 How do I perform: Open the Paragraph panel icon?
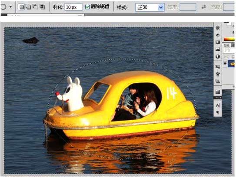[218, 112]
